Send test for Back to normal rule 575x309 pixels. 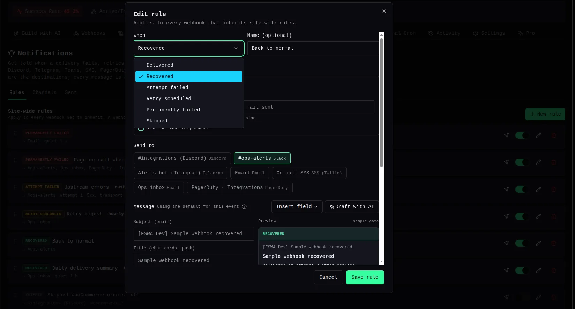pos(506,243)
